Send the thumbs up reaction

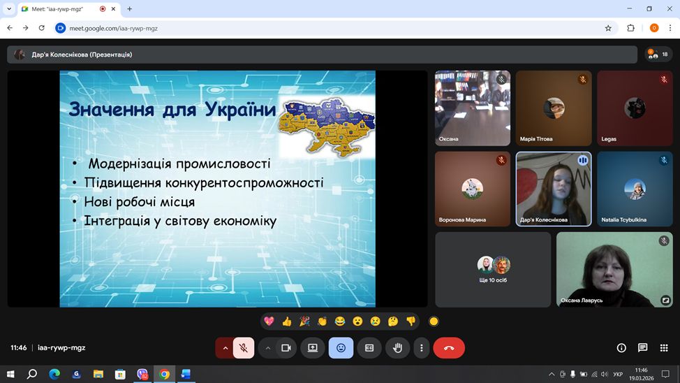[286, 321]
